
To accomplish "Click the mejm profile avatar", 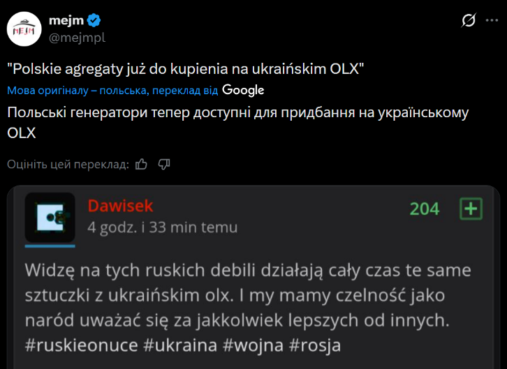I will click(24, 27).
